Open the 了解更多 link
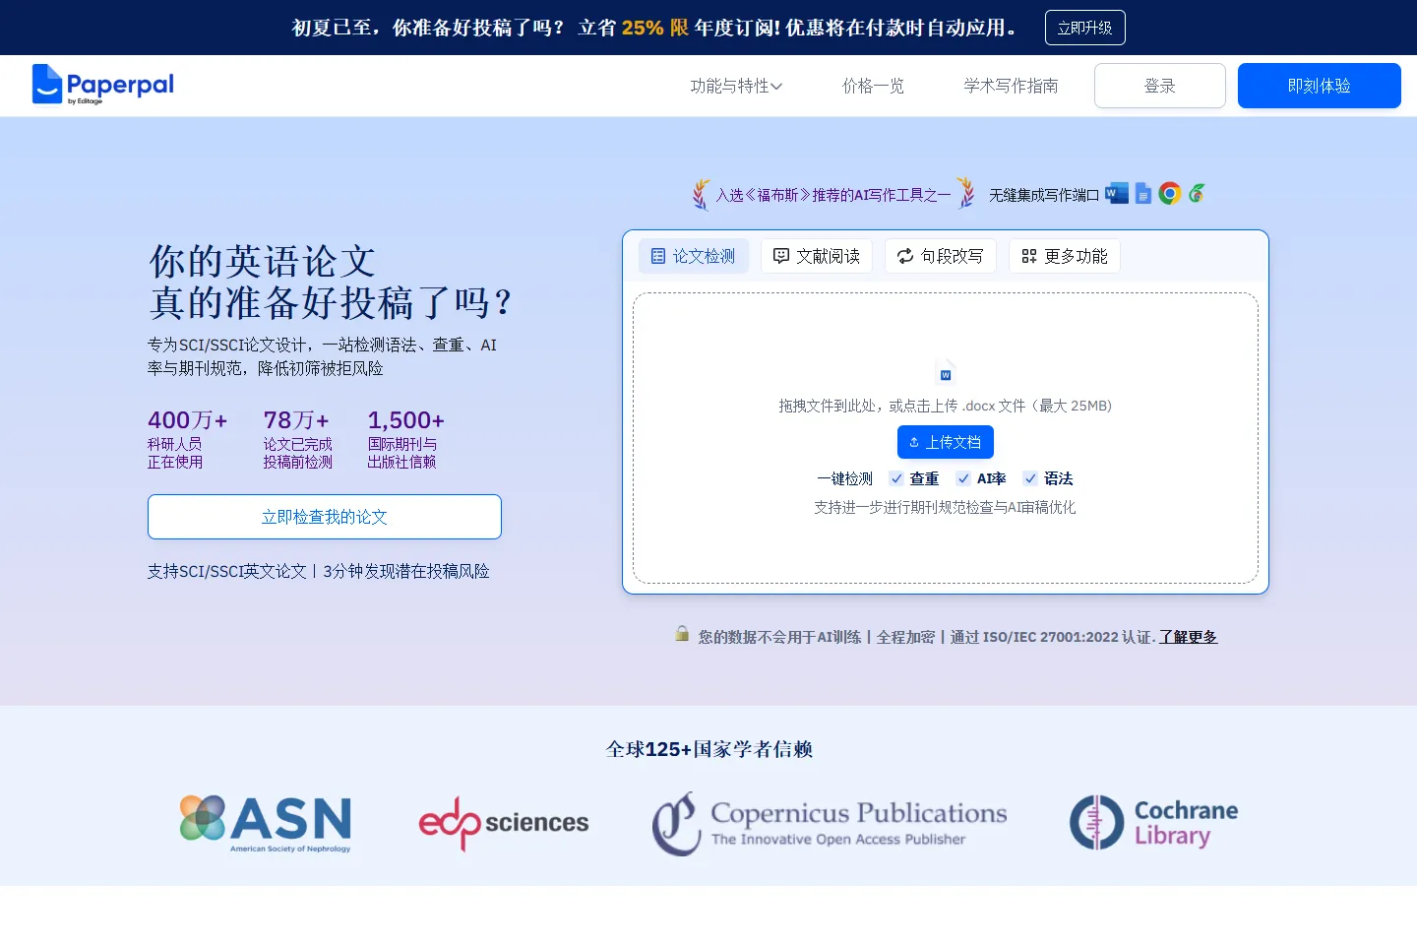 (x=1188, y=637)
